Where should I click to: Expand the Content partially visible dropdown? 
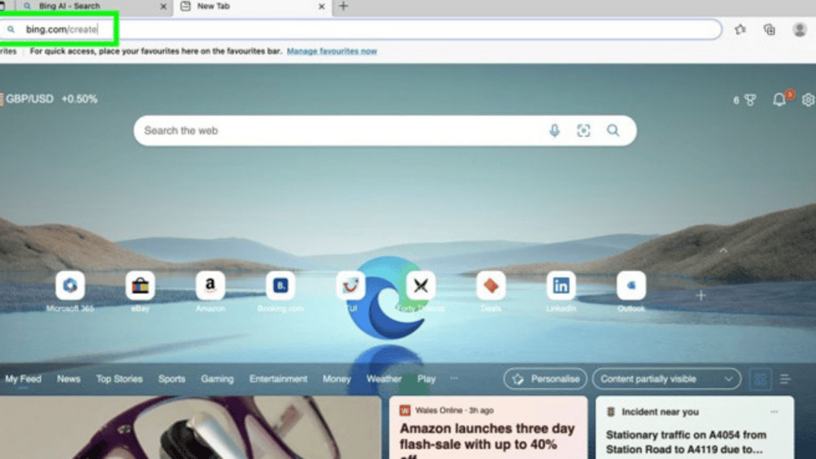666,379
